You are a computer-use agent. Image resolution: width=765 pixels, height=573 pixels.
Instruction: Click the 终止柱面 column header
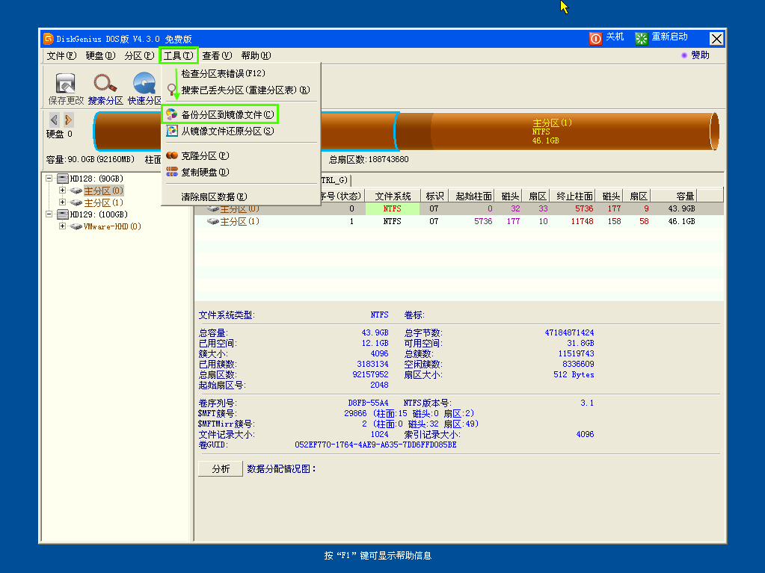574,196
